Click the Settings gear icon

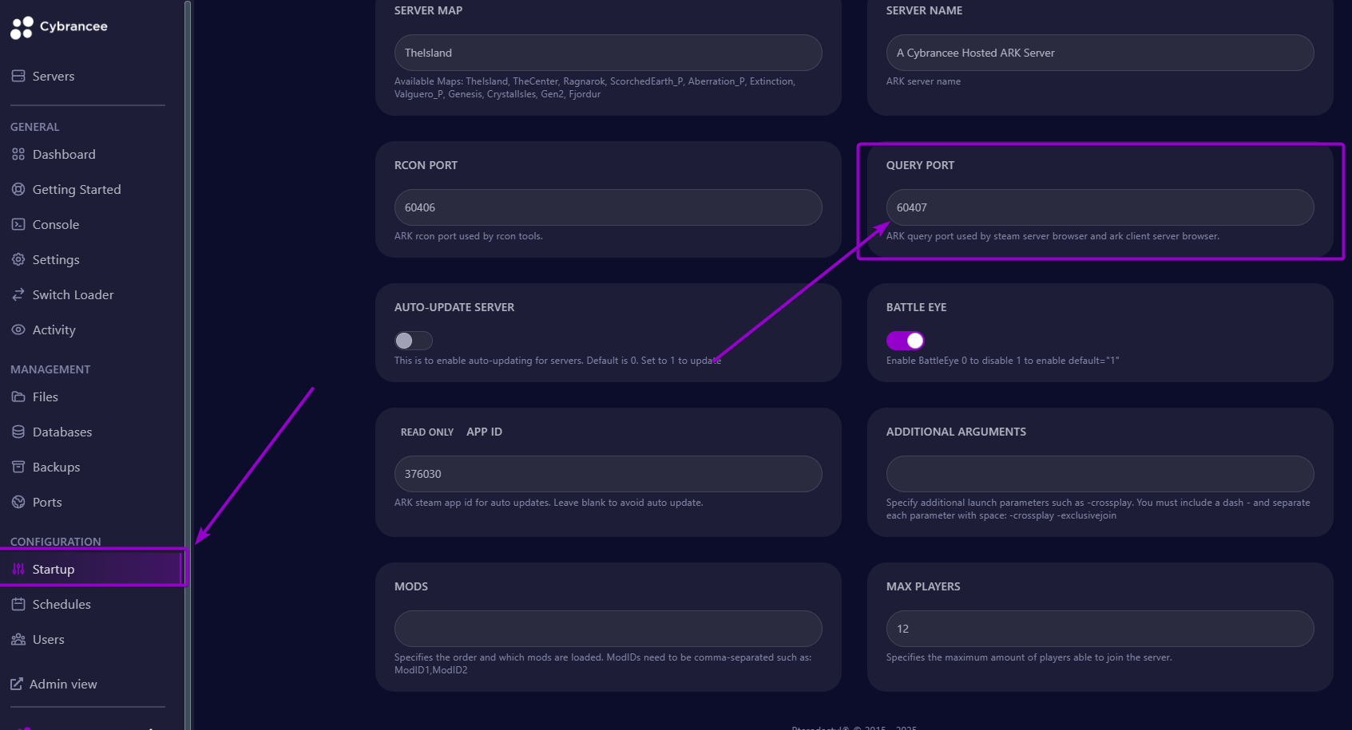click(18, 259)
